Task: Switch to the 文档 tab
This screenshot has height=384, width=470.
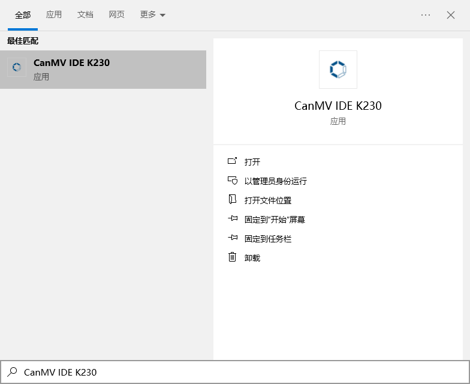Action: coord(85,14)
